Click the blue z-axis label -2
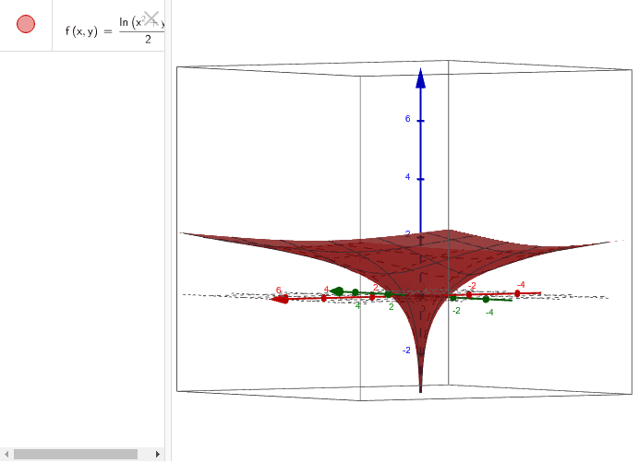The image size is (639, 463). (406, 350)
